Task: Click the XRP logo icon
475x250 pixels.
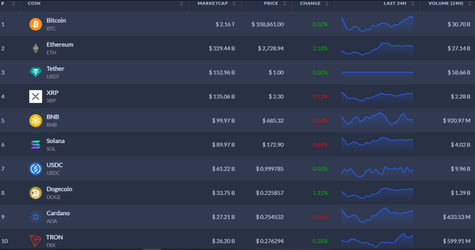Action: coord(36,96)
